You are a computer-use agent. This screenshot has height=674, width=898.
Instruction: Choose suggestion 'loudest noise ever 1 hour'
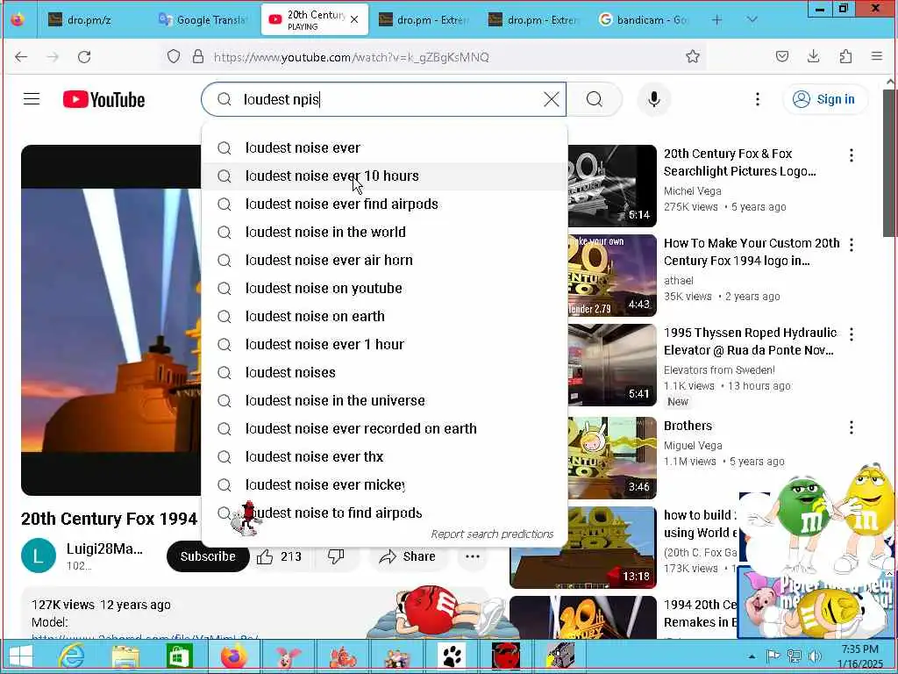(384, 344)
